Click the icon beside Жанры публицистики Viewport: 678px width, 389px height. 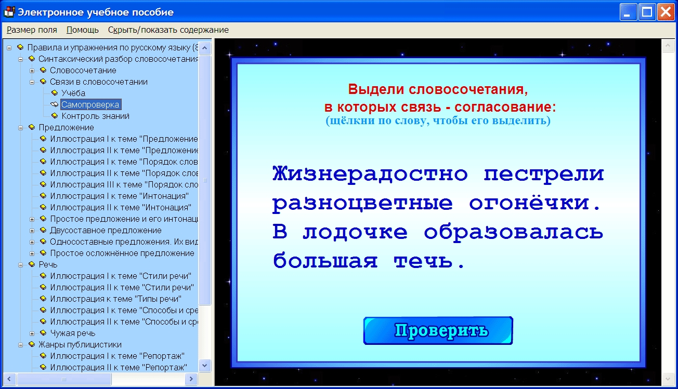[32, 344]
